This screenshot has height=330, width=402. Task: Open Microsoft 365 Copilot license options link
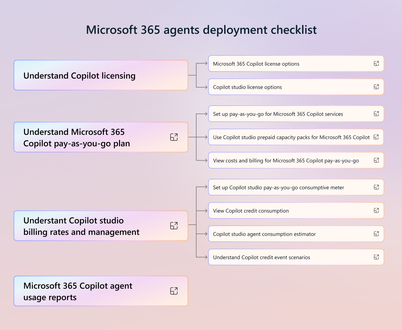(x=296, y=64)
